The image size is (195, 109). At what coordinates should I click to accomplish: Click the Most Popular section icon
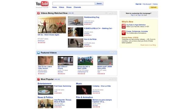[39, 79]
